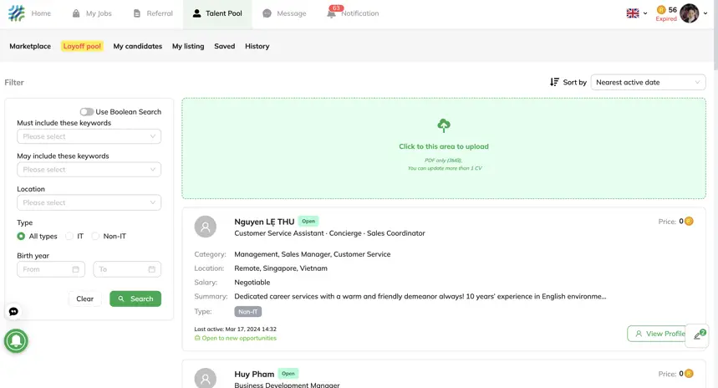This screenshot has height=388, width=718.
Task: Open the floating chat bubble widget
Action: pyautogui.click(x=13, y=312)
